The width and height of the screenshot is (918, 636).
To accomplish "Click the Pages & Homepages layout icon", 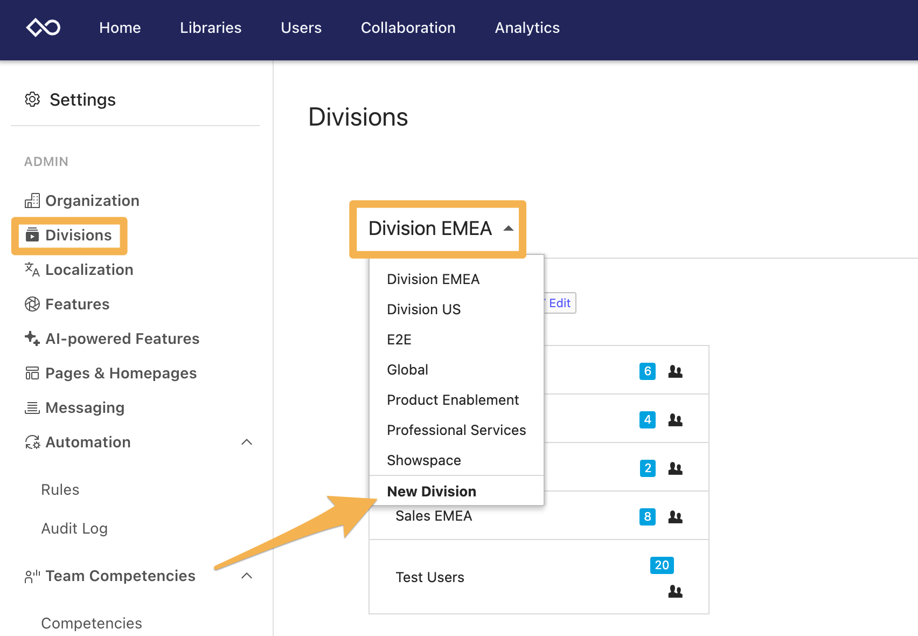I will [32, 373].
